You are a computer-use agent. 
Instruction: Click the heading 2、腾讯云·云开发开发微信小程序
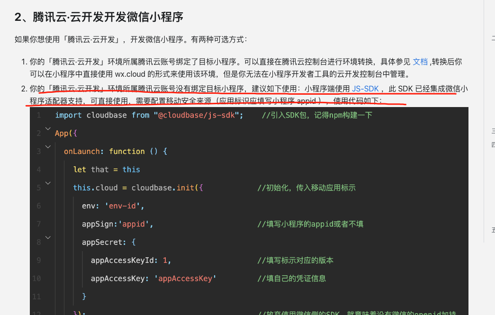[x=99, y=17]
